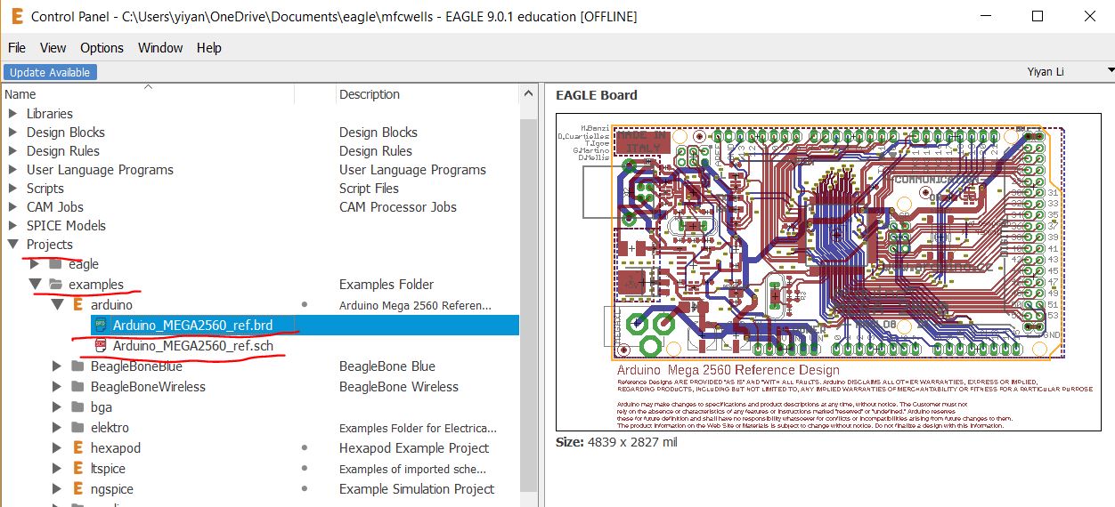Expand the elektro folder arrow
1115x507 pixels.
click(56, 428)
